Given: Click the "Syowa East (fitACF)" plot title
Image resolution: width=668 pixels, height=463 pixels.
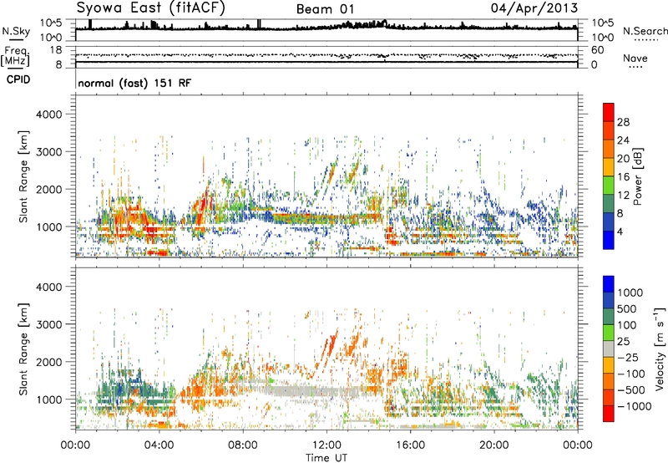Looking at the screenshot, I should (151, 8).
